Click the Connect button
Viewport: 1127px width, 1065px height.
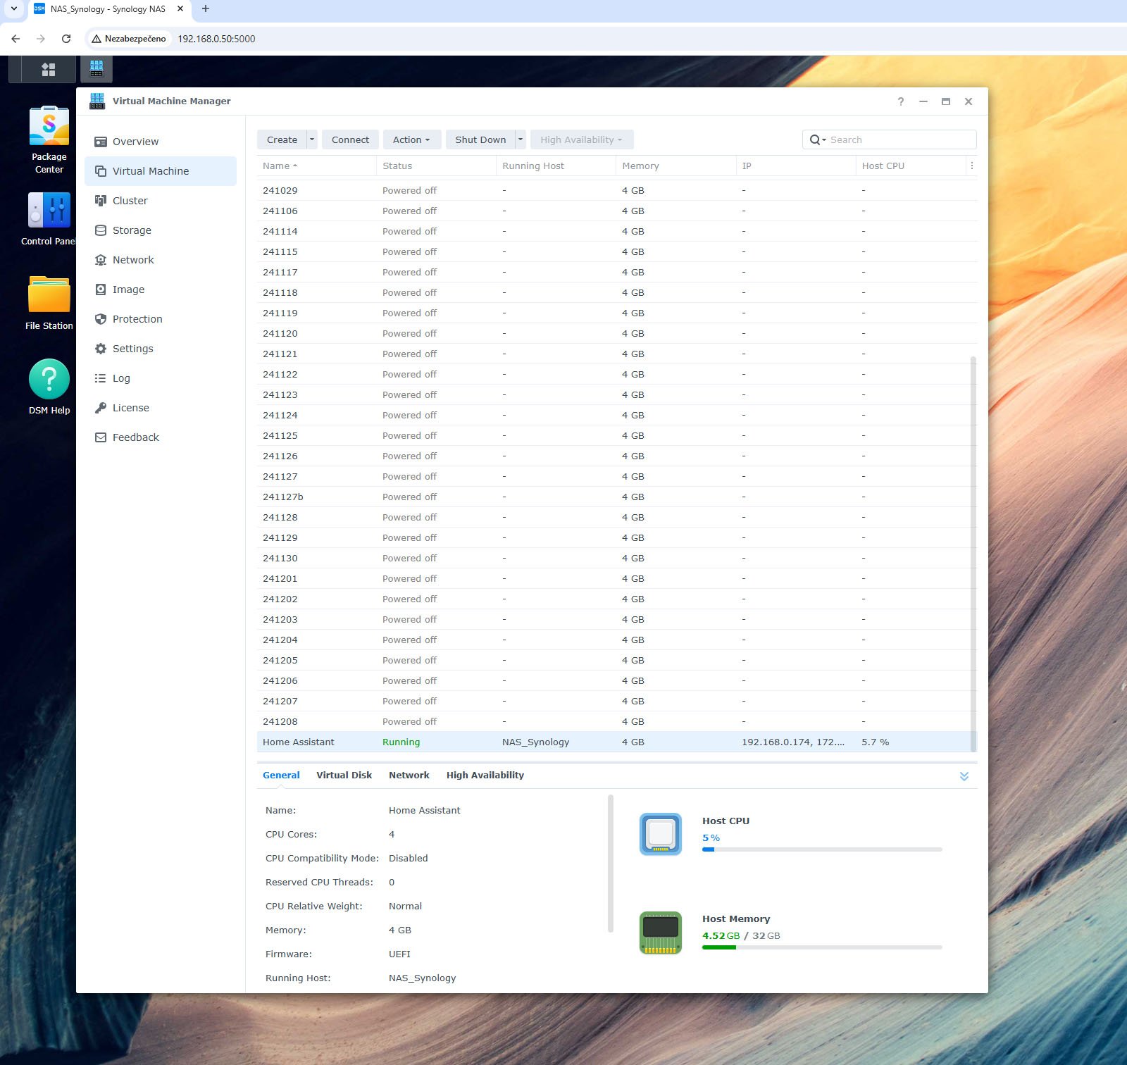click(350, 139)
